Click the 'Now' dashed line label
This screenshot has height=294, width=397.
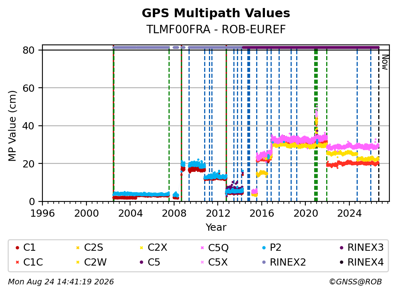(x=385, y=62)
